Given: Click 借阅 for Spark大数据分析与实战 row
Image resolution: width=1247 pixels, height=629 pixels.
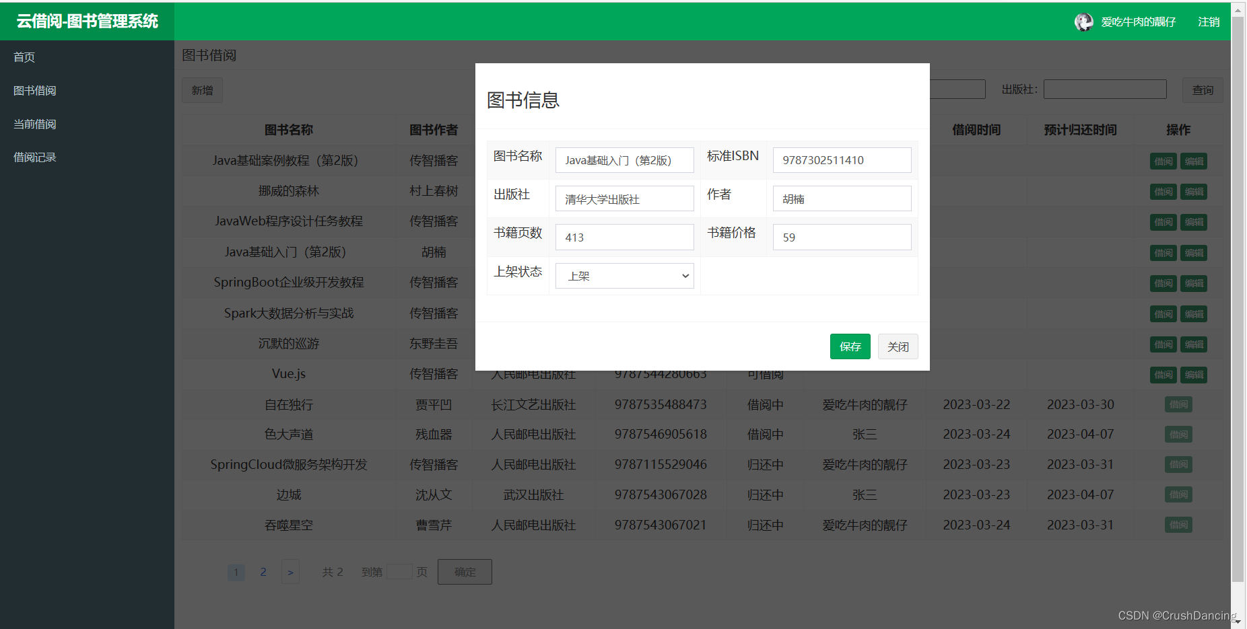Looking at the screenshot, I should [1164, 314].
